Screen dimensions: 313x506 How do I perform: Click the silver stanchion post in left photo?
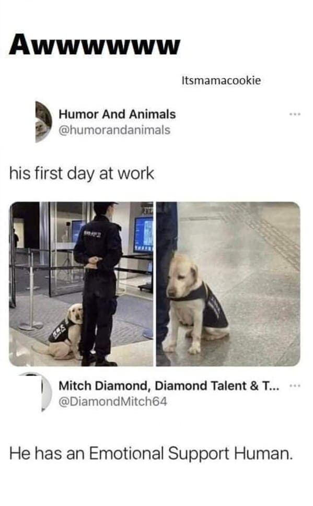pos(31,290)
